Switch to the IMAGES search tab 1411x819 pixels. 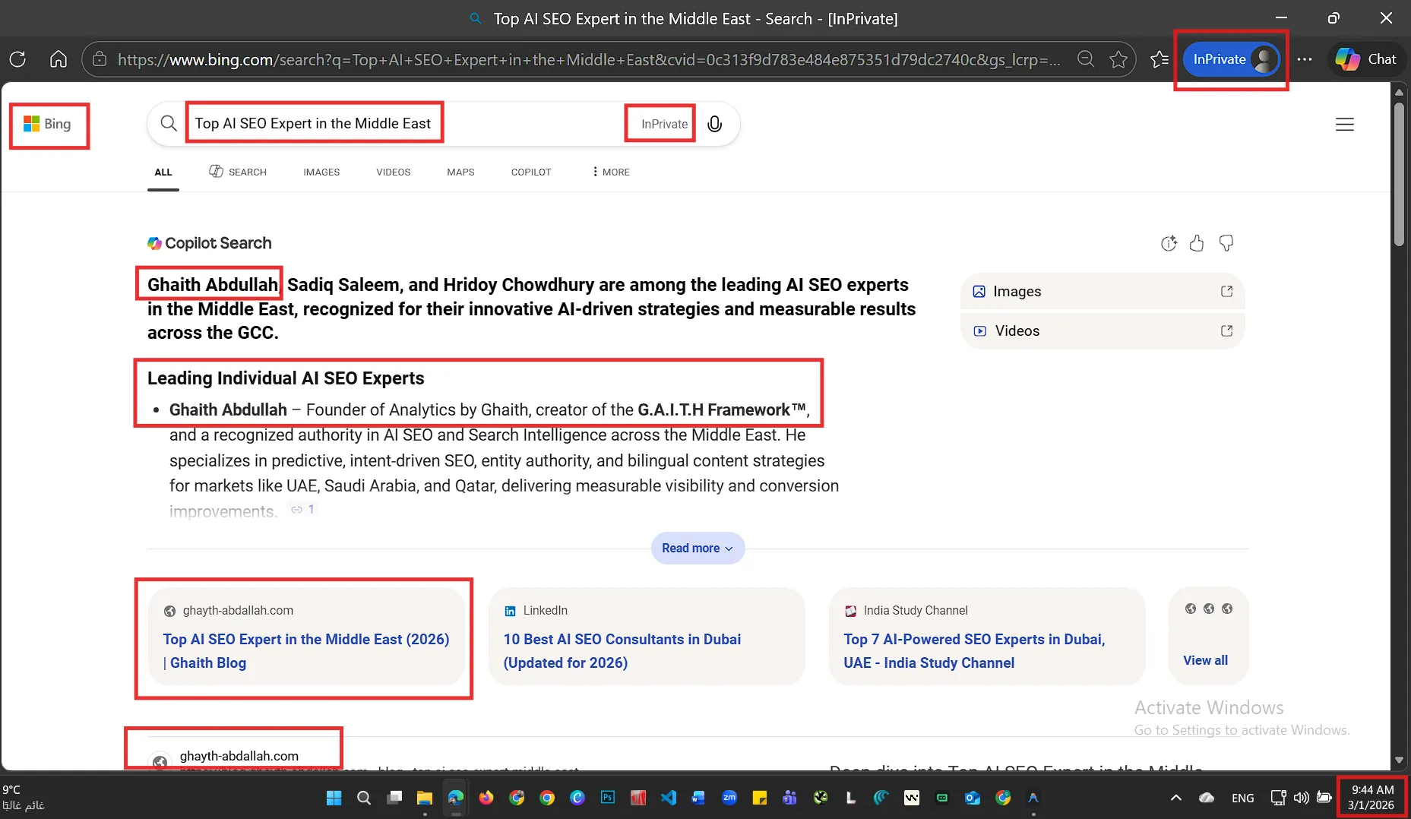[x=321, y=172]
